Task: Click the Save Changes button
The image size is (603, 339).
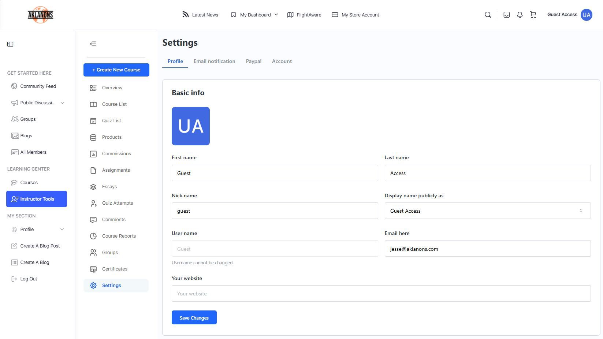Action: click(194, 317)
